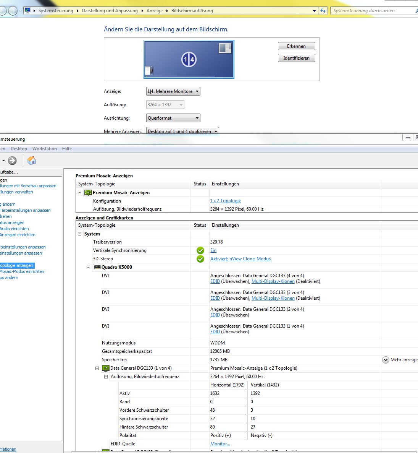The width and height of the screenshot is (418, 453).
Task: Click the Vordere Schwarzschulter row label
Action: [144, 410]
